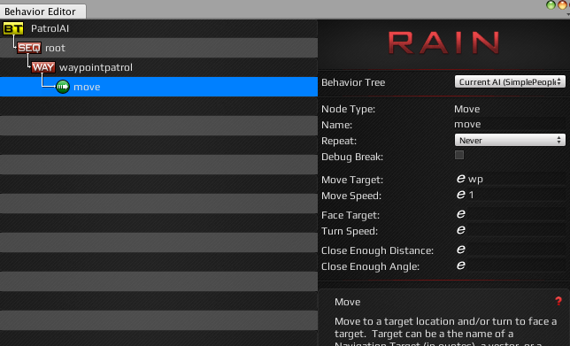Open the red question mark help icon
The height and width of the screenshot is (346, 570).
[x=558, y=301]
